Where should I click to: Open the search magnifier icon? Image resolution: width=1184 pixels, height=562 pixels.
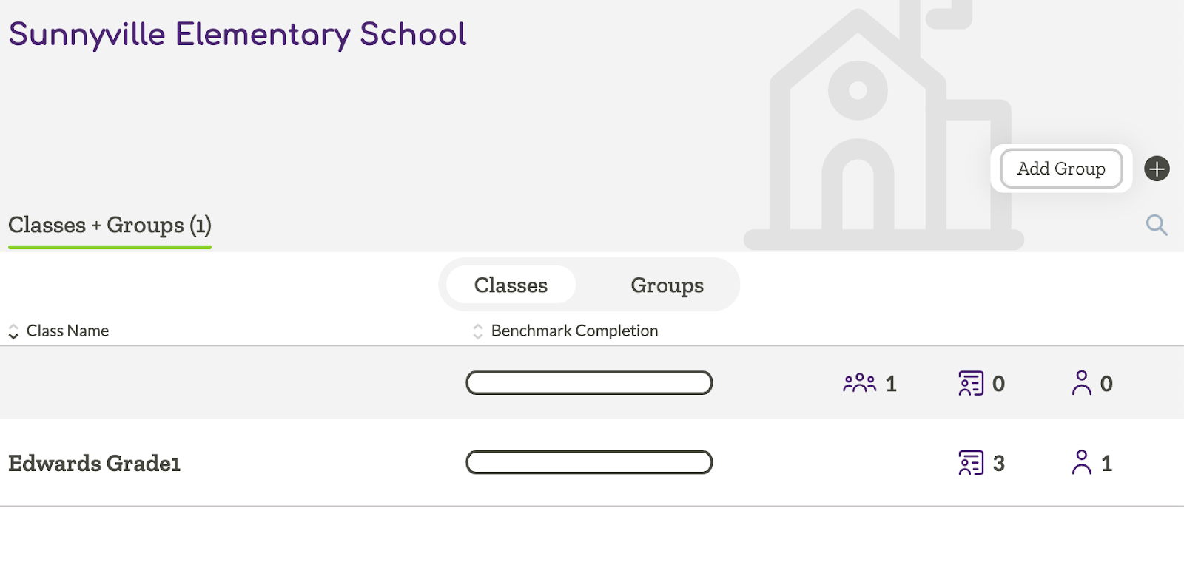point(1157,226)
